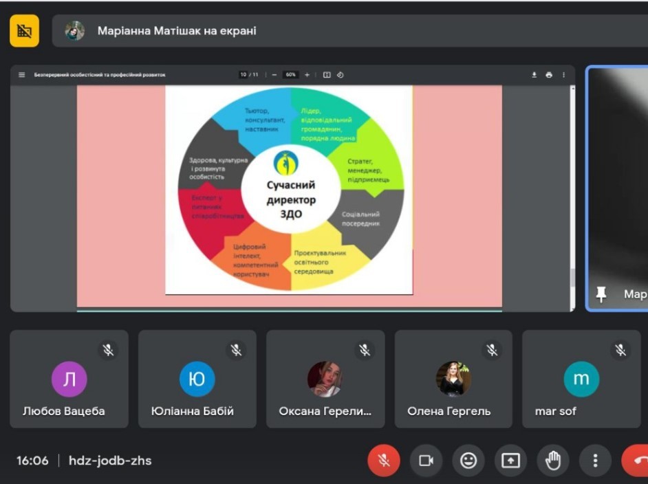Download the PDF presentation

[x=534, y=75]
